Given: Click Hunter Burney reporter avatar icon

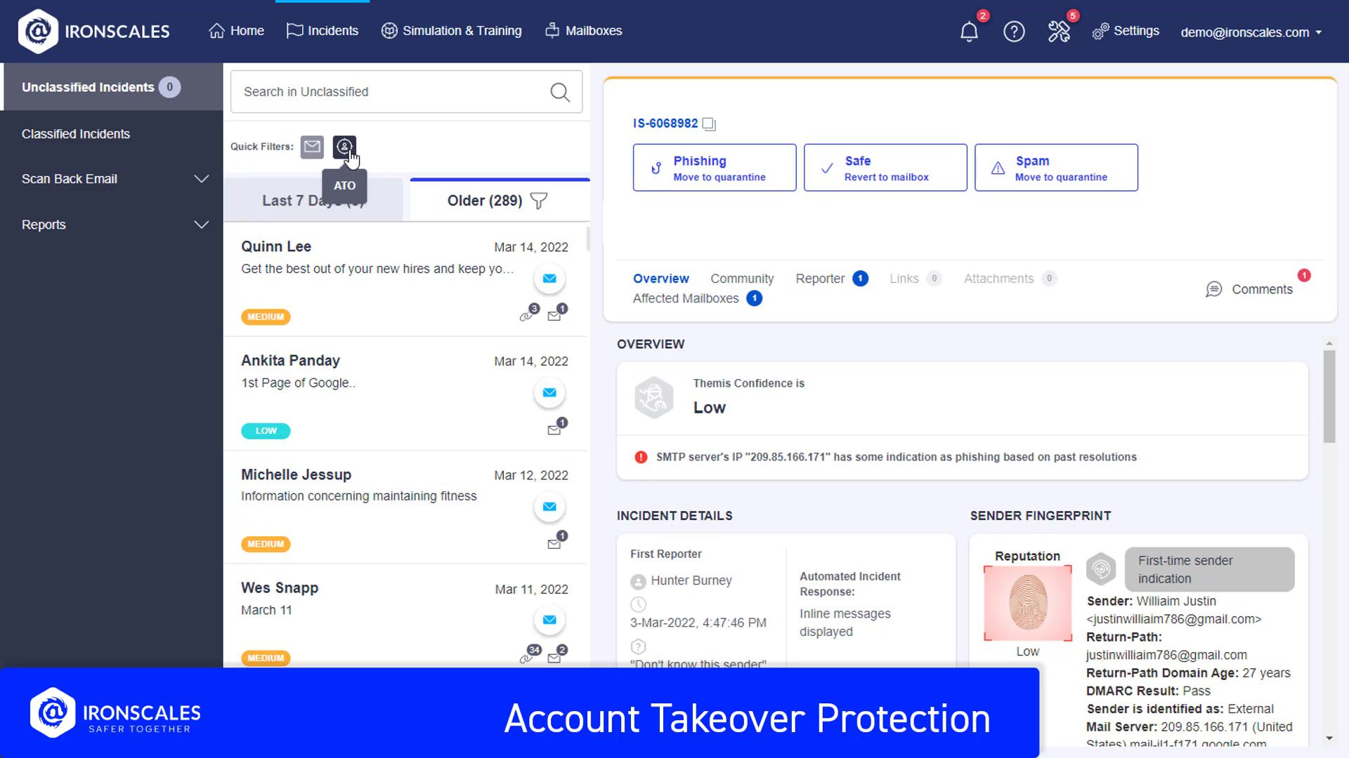Looking at the screenshot, I should coord(638,581).
